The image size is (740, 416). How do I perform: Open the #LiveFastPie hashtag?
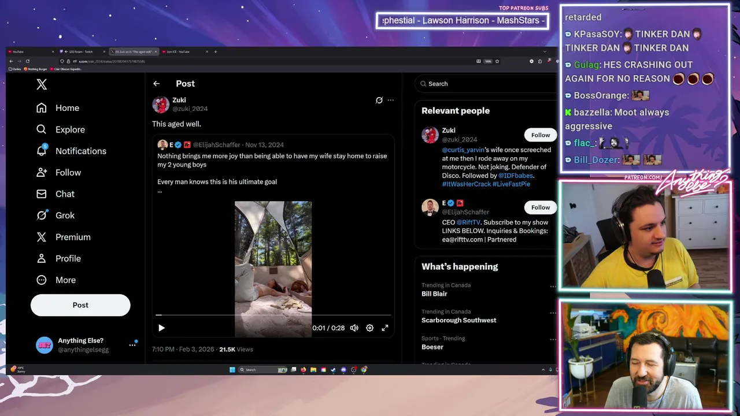[x=511, y=184]
